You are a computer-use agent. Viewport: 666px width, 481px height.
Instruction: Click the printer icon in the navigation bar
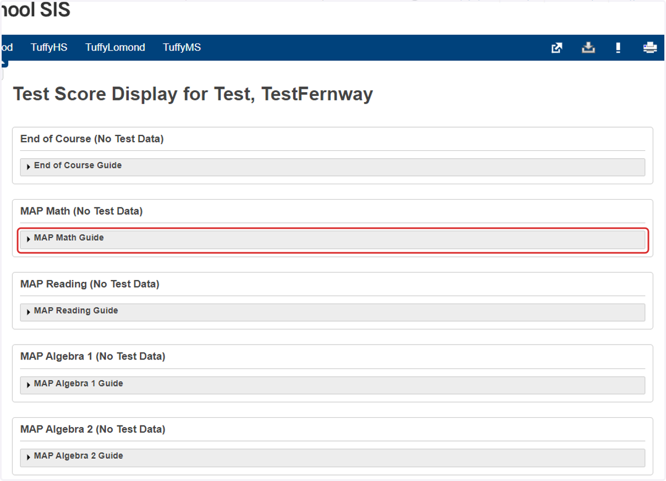coord(649,48)
